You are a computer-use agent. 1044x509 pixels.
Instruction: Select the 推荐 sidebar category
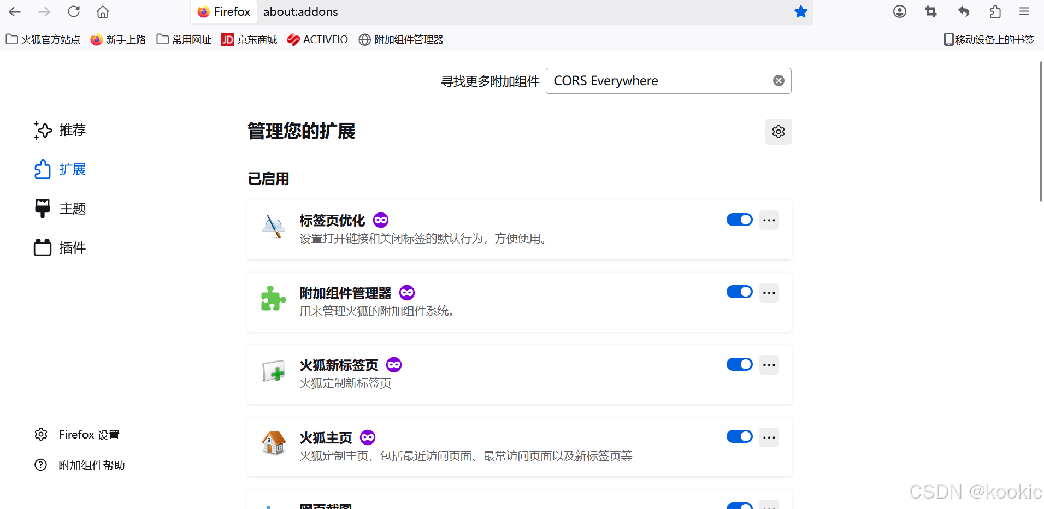[x=60, y=131]
